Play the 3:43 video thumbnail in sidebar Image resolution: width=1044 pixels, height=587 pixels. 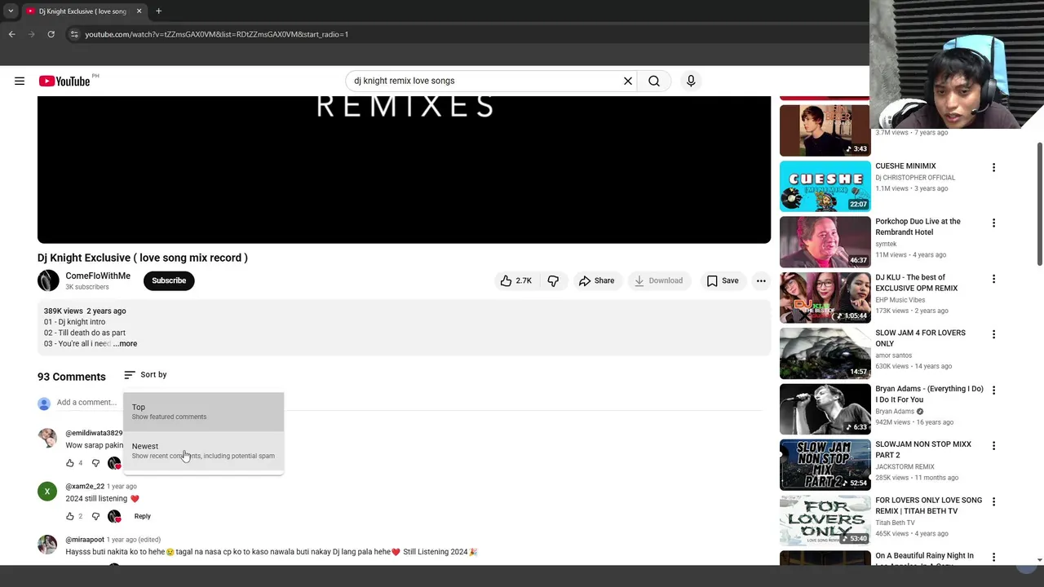pyautogui.click(x=825, y=130)
